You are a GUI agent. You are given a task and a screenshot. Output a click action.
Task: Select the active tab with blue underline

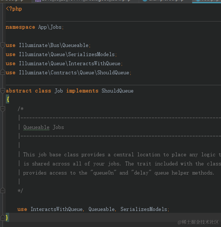[x=206, y=1]
